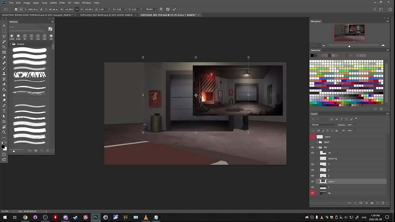Screen dimensions: 395x222
Task: Click the delete layer trash icon
Action: 383,203
